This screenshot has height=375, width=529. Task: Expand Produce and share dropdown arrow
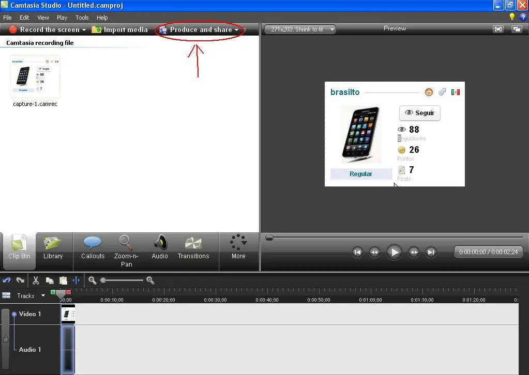[236, 30]
